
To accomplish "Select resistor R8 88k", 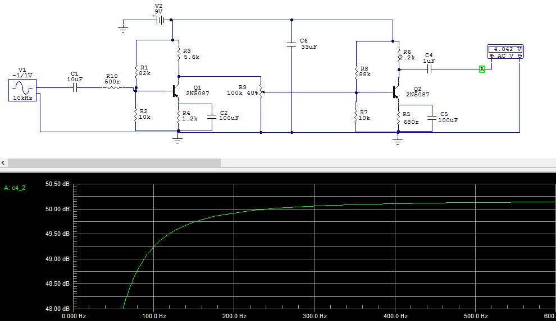I will click(x=356, y=72).
